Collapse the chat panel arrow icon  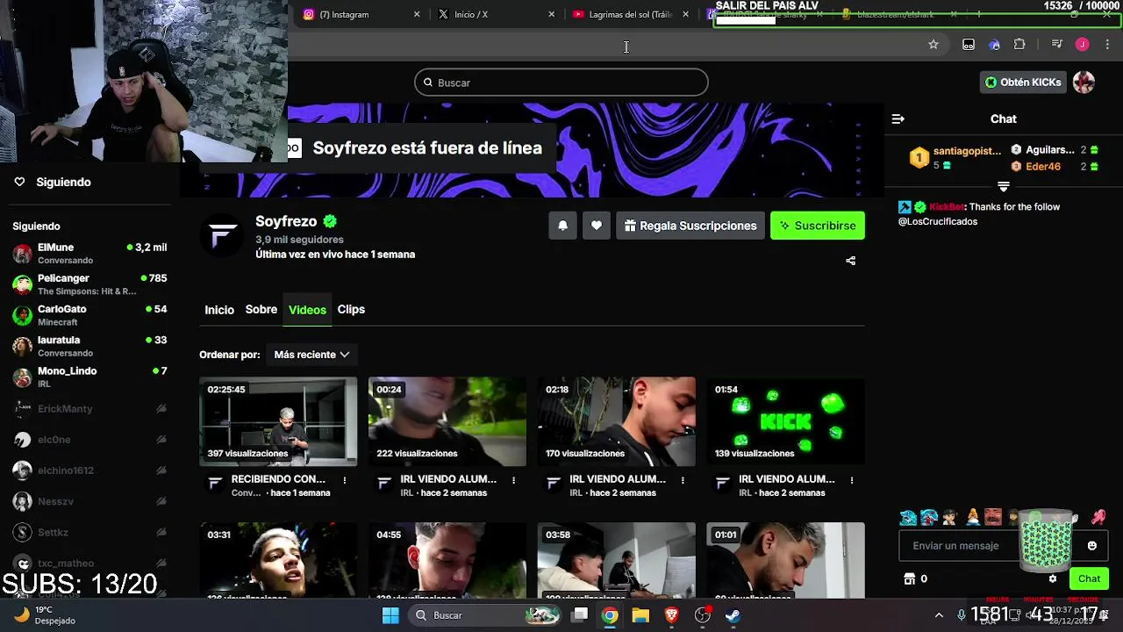pos(898,118)
